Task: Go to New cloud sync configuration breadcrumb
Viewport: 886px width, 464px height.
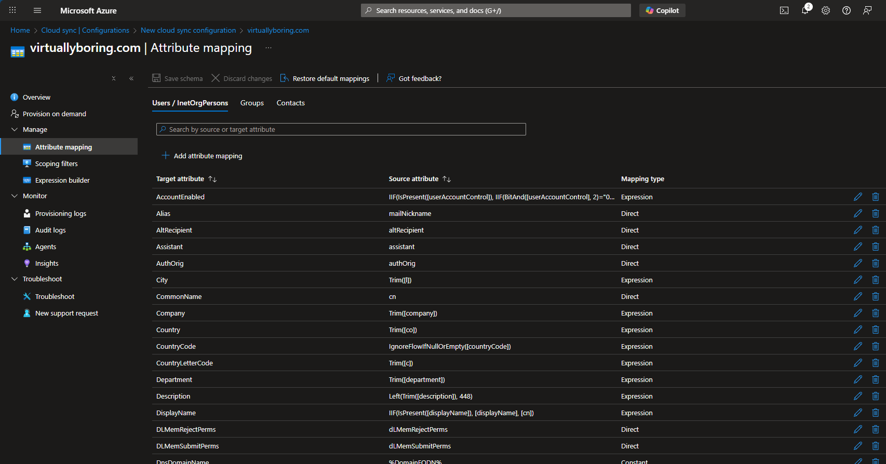Action: tap(188, 30)
